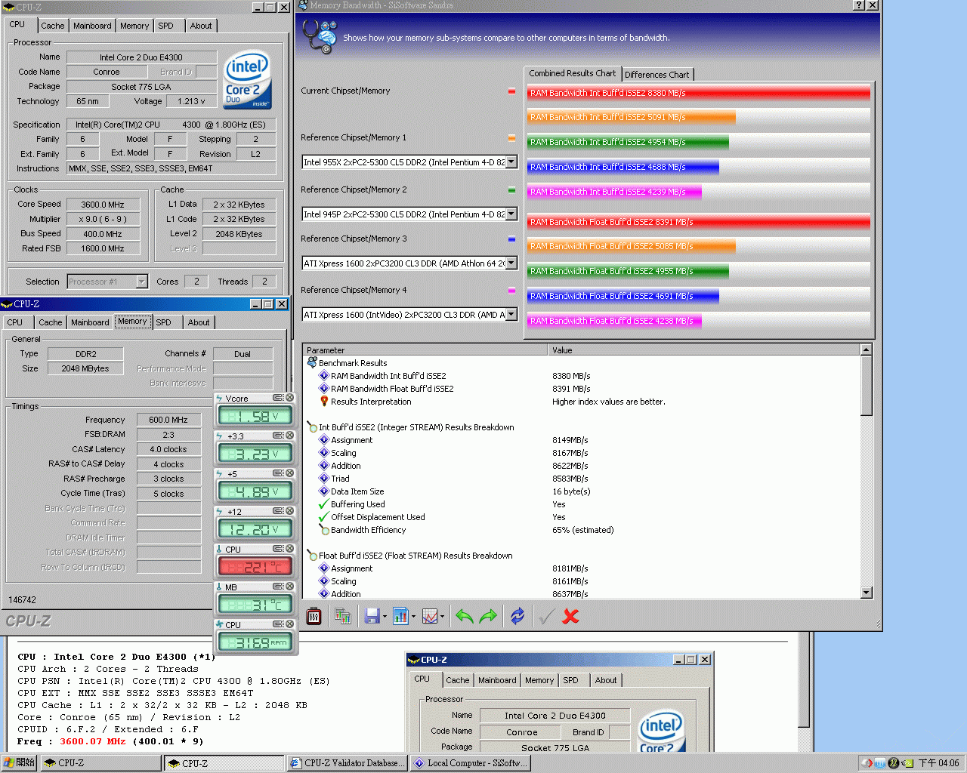Open the Processor #1 selection dropdown in CPU-Z

141,282
